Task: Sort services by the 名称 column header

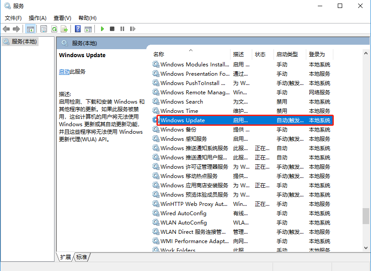Action: coord(159,54)
